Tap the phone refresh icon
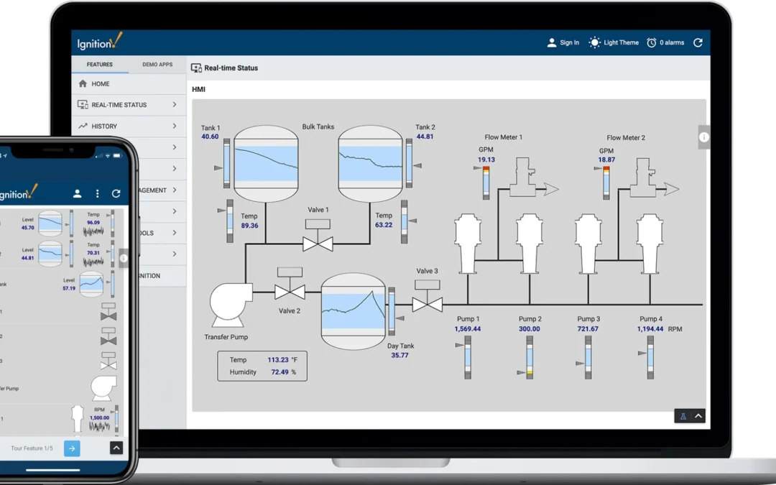776x485 pixels. pyautogui.click(x=116, y=193)
